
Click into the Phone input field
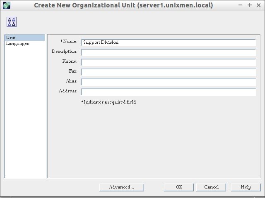tap(169, 62)
